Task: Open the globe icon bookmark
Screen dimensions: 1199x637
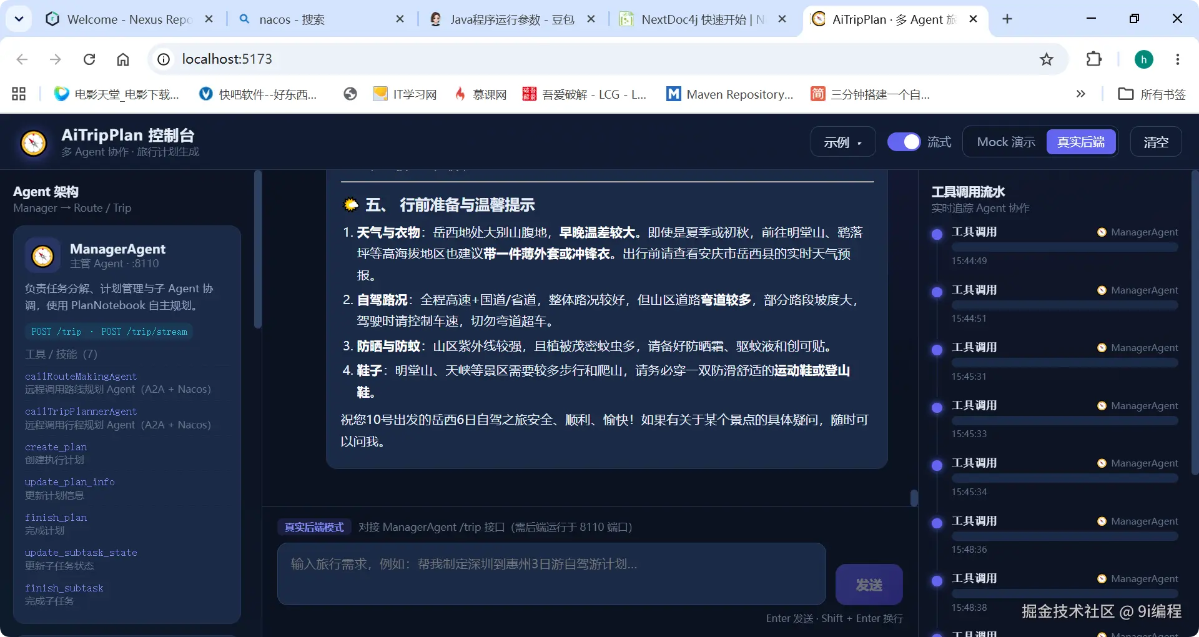Action: coord(350,94)
